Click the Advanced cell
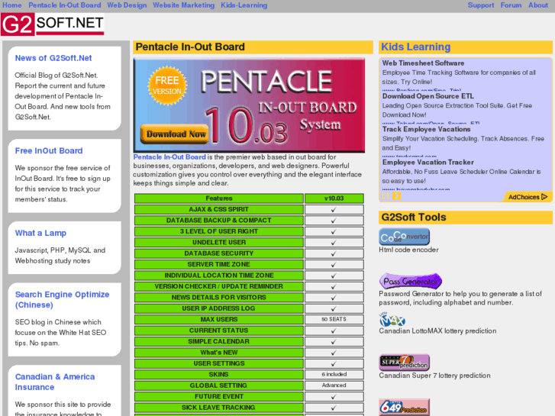Screen dimensions: 555x416 tap(334, 385)
